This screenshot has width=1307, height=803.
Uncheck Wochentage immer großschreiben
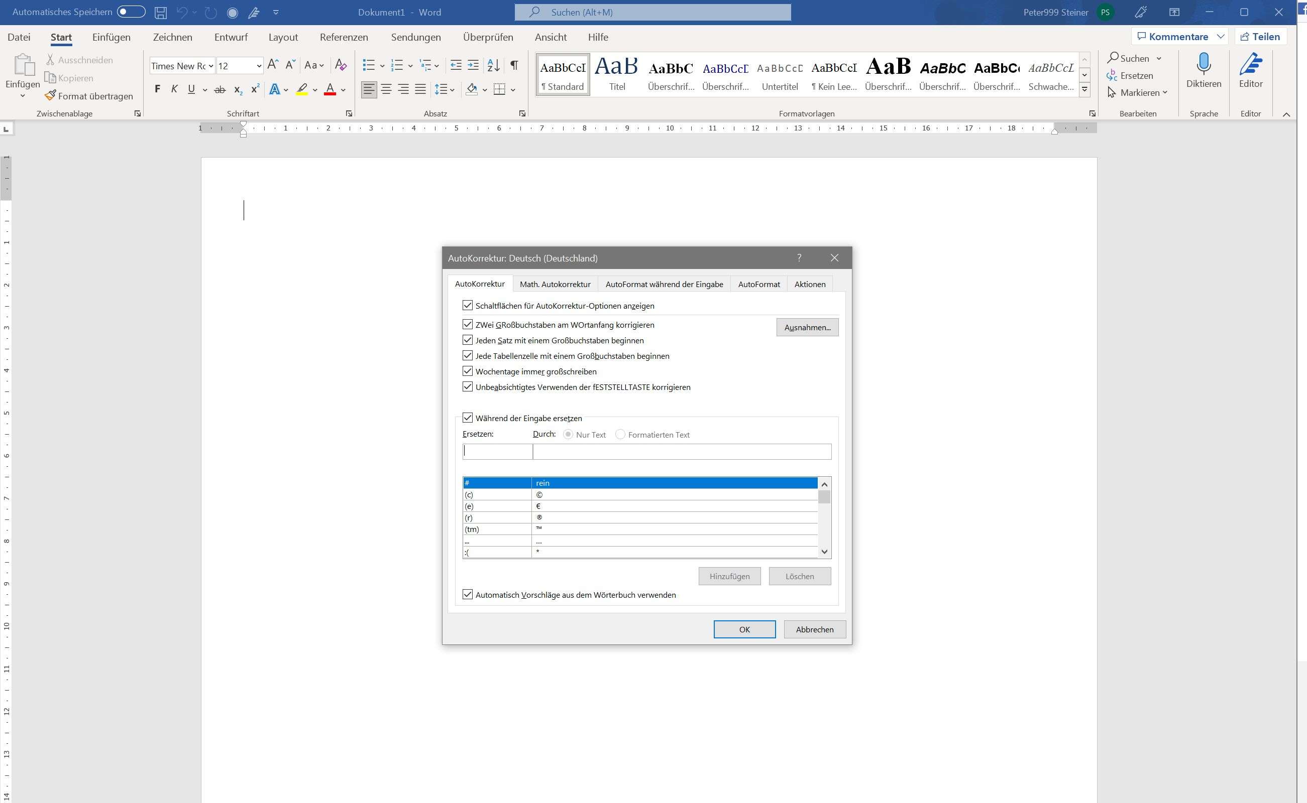(x=468, y=371)
